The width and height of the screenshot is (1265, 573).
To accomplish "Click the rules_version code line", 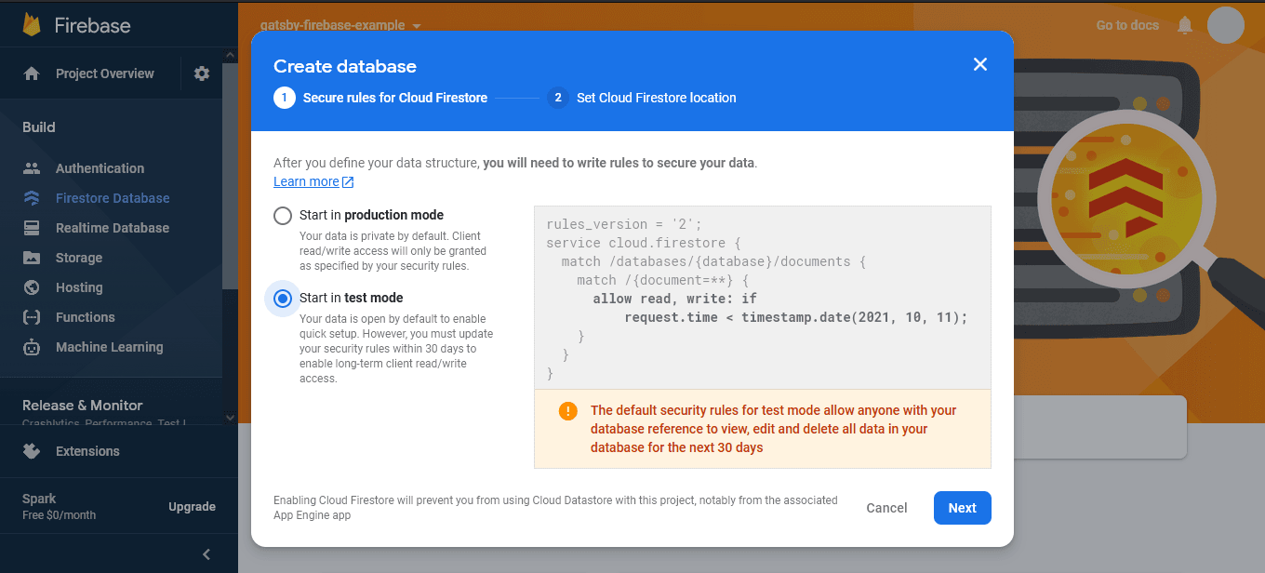I will tap(624, 224).
